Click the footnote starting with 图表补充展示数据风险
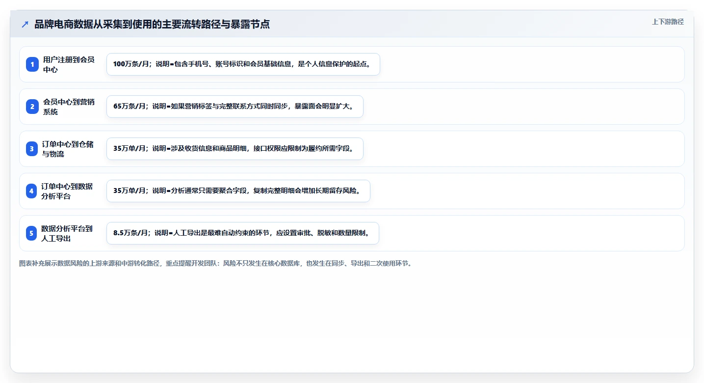This screenshot has width=704, height=383. click(216, 264)
